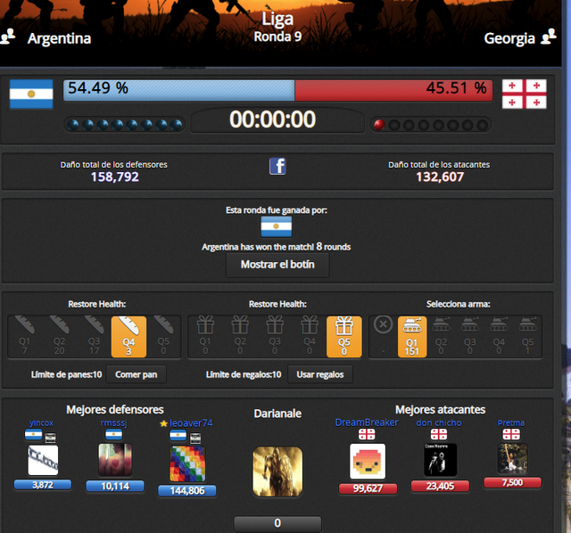Click Pretma damage value 7,500
Screen dimensions: 571x533
pos(512,483)
